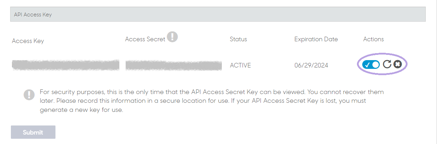This screenshot has height=144, width=437.
Task: Click the white checkmark inside the toggle
Action: point(367,65)
